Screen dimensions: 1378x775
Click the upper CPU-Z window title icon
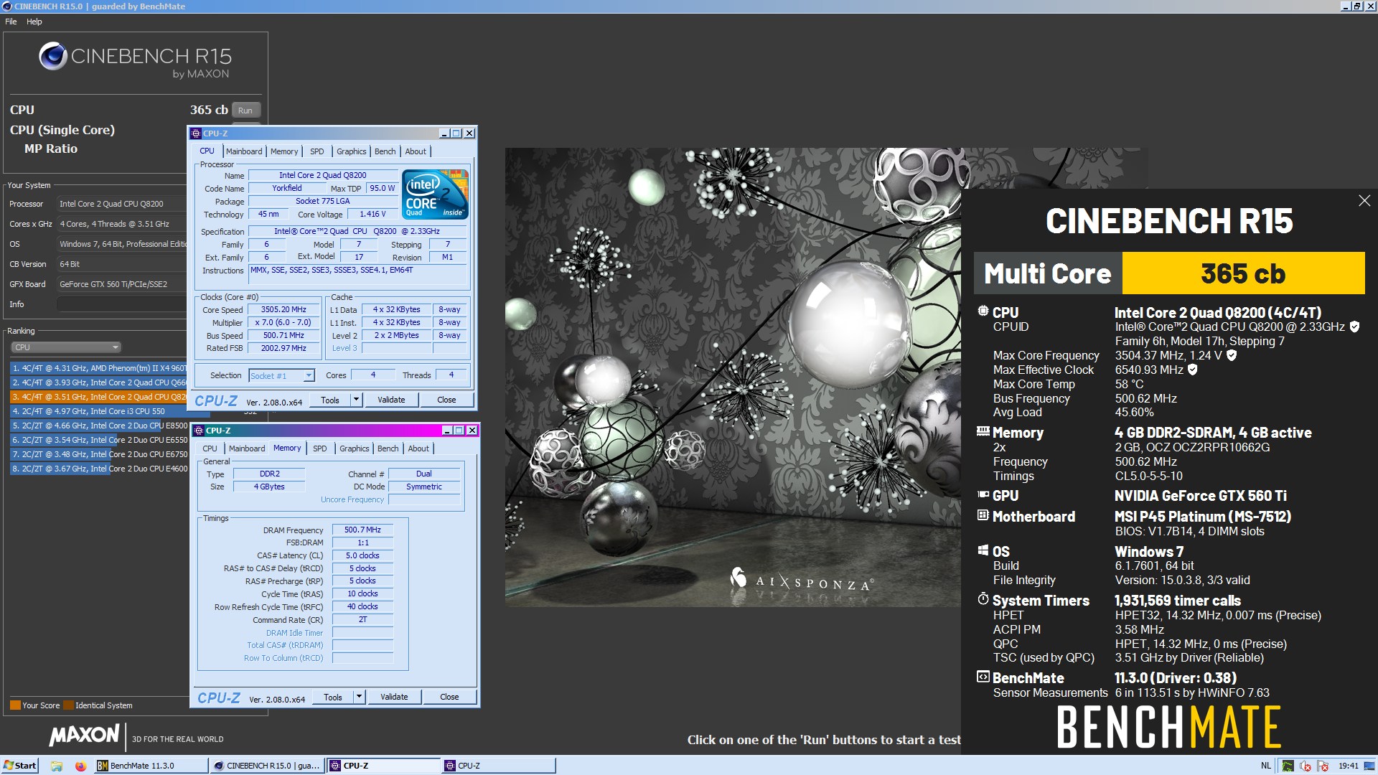pyautogui.click(x=195, y=133)
